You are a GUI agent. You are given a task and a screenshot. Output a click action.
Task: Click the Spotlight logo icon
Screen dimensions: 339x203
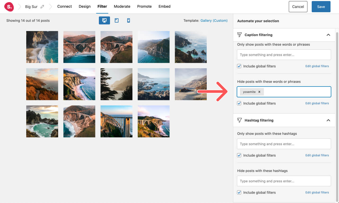(9, 7)
